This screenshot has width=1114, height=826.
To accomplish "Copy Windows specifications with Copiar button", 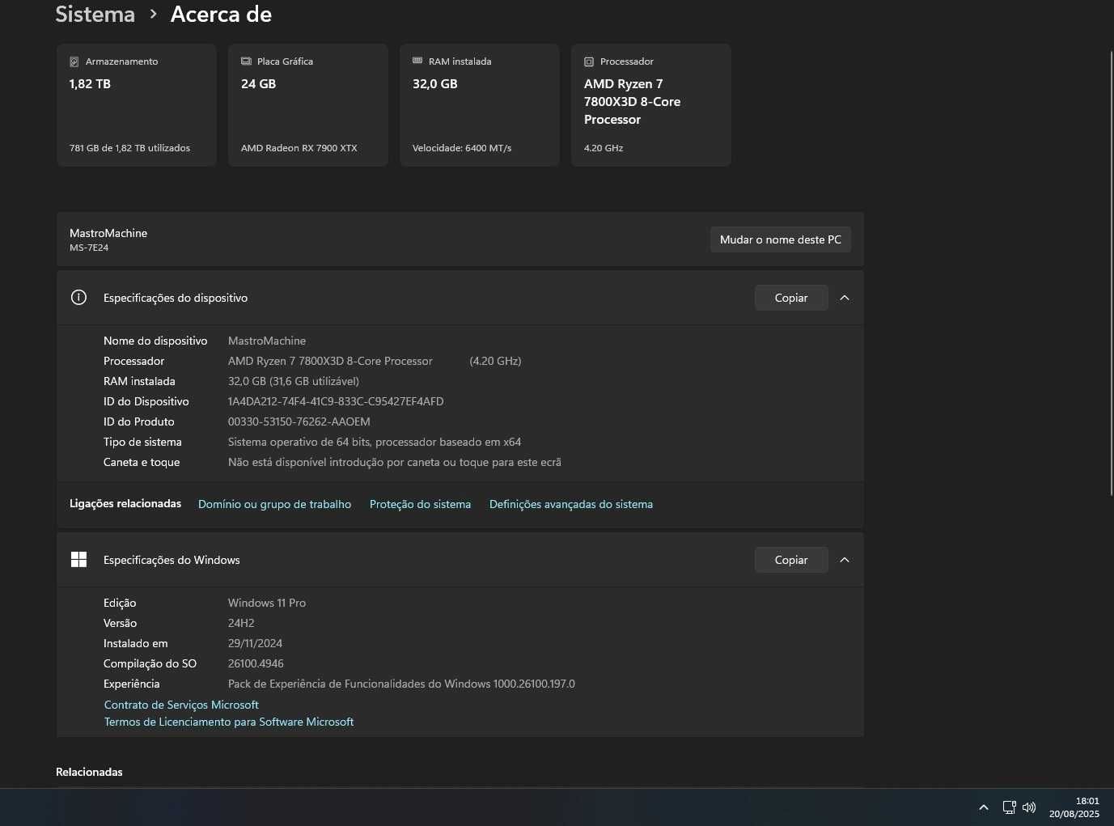I will click(x=791, y=560).
